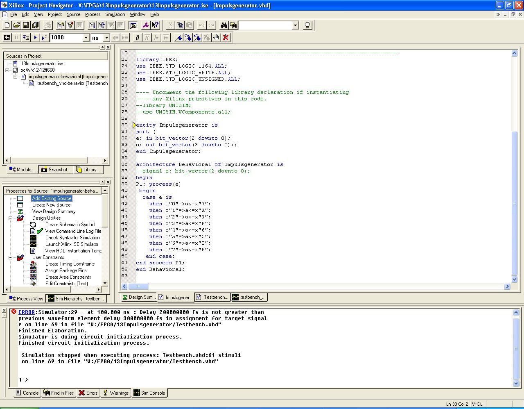
Task: Switch to the Sim Console tab
Action: point(149,393)
